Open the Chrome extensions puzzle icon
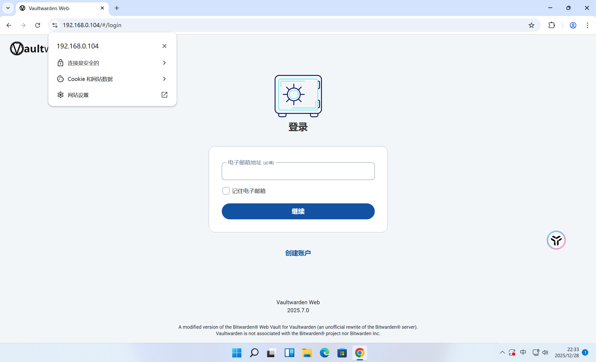 point(551,25)
